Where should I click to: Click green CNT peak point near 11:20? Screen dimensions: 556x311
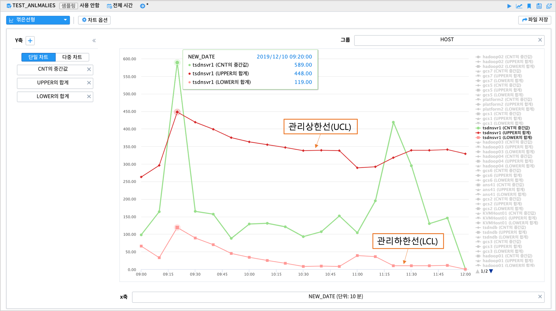pyautogui.click(x=393, y=122)
